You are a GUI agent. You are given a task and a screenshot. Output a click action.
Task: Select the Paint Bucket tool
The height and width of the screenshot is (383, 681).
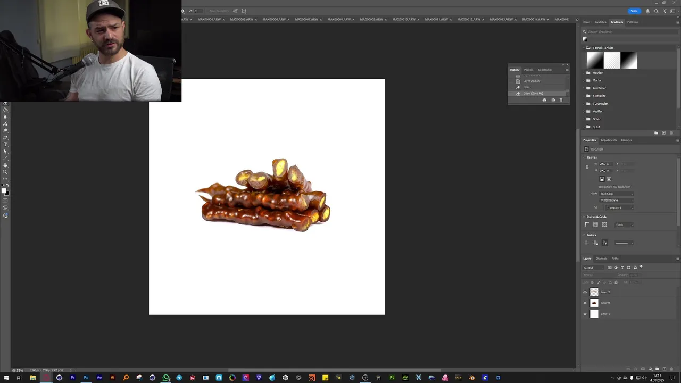[5, 109]
